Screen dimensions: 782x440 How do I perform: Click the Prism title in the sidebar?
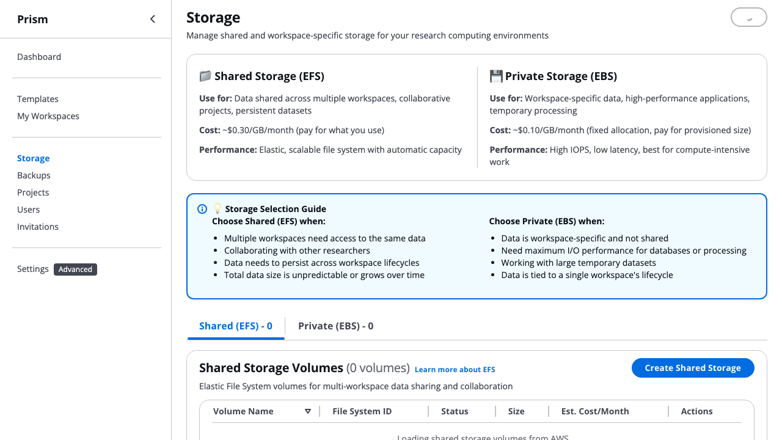coord(32,20)
